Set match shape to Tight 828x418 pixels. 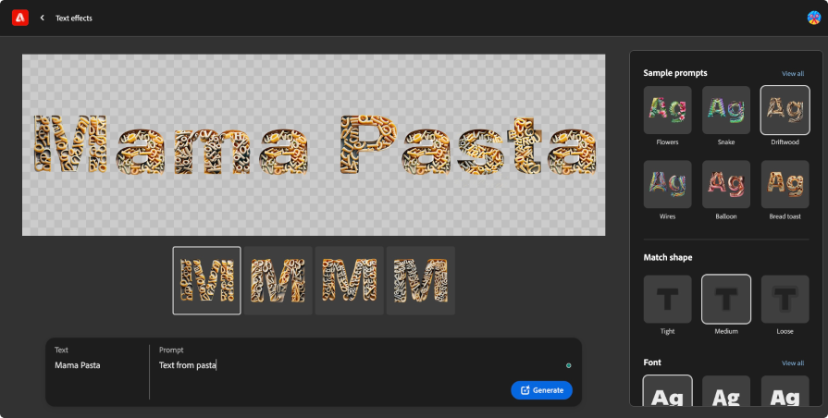(667, 299)
